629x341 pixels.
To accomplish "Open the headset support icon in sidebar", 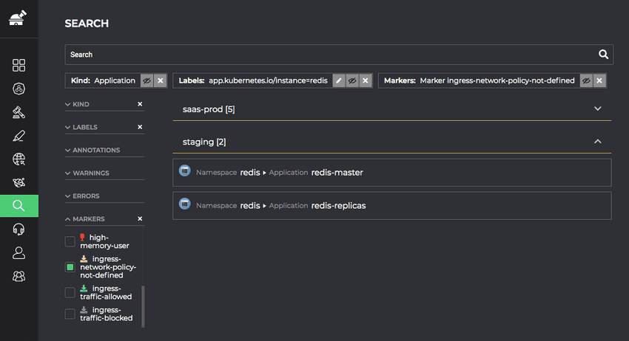I will point(19,229).
